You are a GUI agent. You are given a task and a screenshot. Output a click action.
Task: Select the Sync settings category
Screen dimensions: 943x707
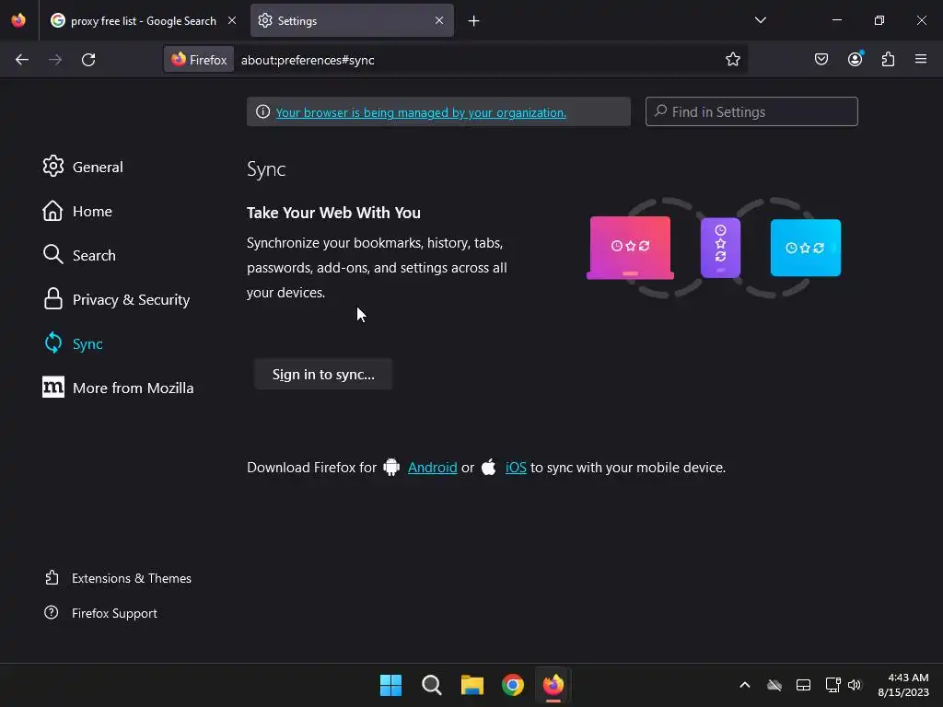tap(73, 343)
